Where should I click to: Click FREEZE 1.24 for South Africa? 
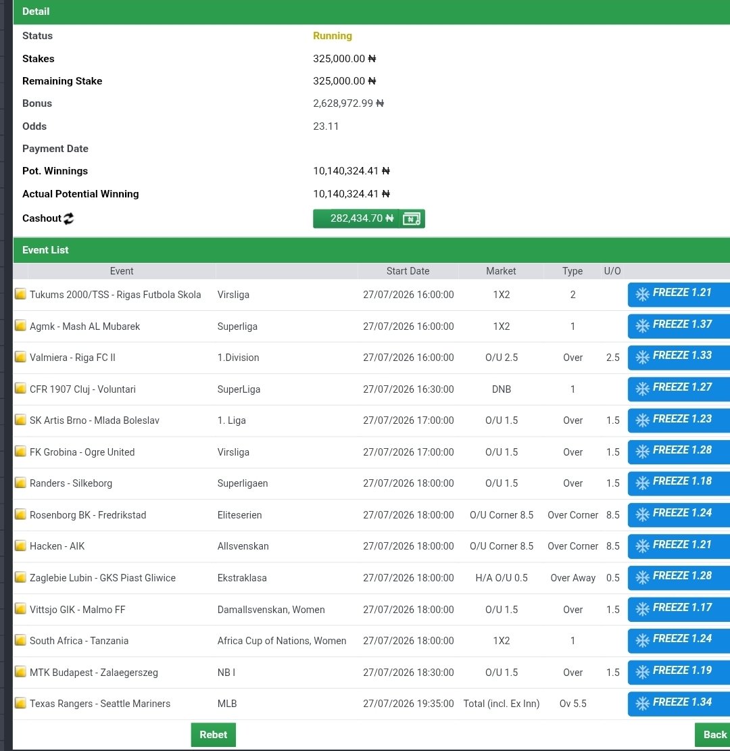pyautogui.click(x=679, y=640)
